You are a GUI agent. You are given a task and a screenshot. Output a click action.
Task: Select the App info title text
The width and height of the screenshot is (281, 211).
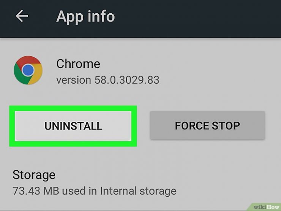[x=85, y=16]
